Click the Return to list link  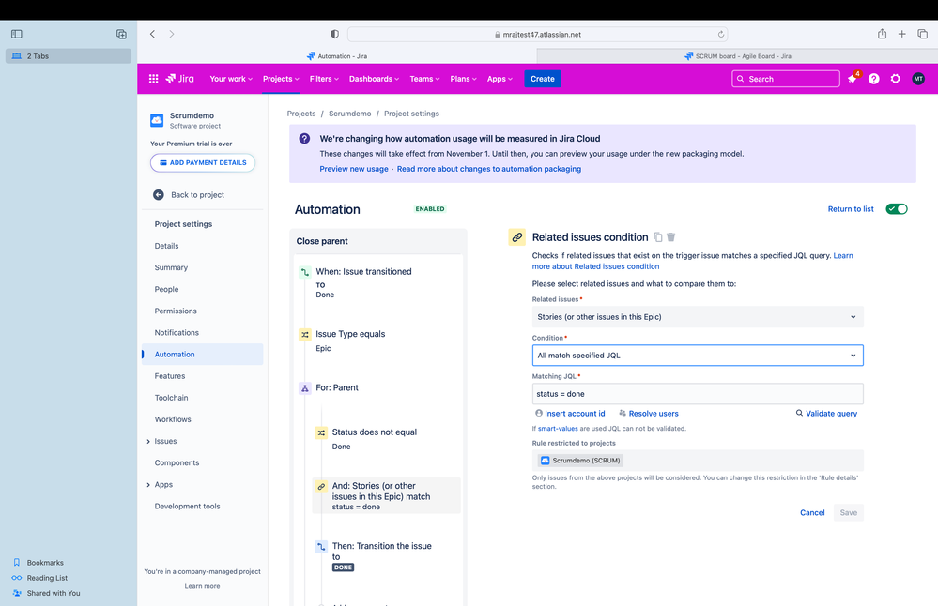pos(851,208)
